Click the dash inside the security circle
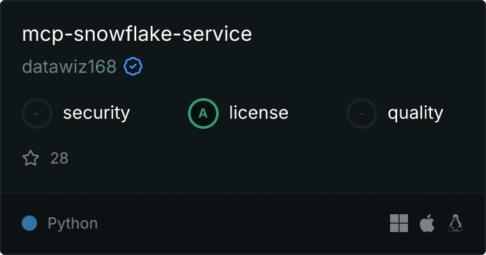This screenshot has height=255, width=486. pos(36,113)
